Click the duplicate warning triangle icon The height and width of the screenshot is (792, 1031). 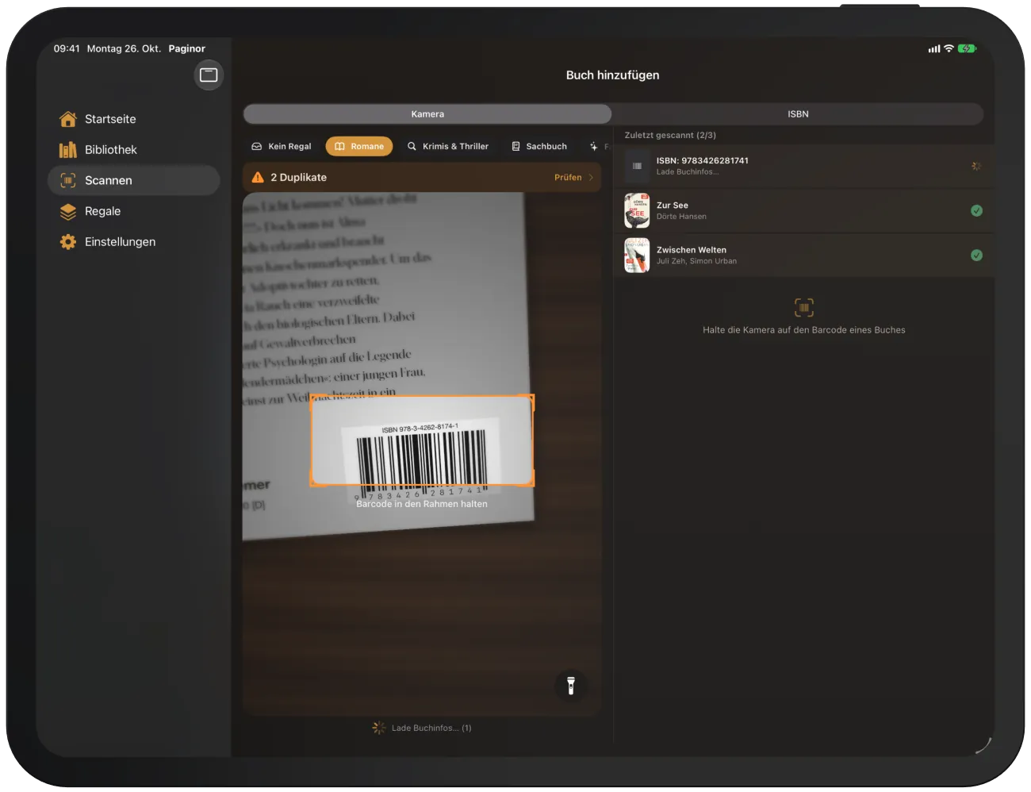pyautogui.click(x=258, y=178)
